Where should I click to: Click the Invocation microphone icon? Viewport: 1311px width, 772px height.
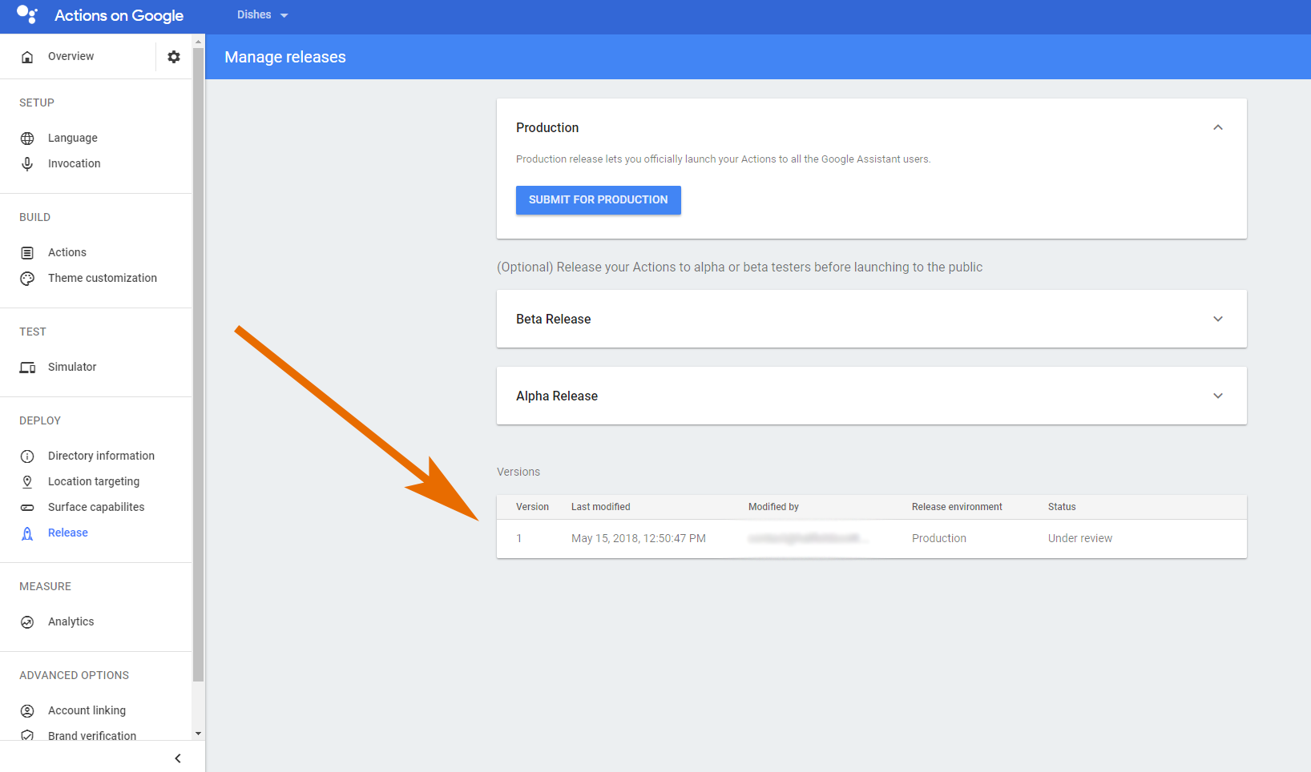(x=27, y=164)
